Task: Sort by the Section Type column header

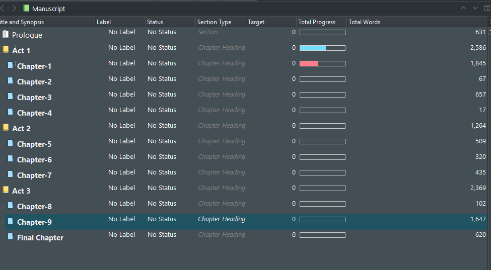Action: point(221,22)
